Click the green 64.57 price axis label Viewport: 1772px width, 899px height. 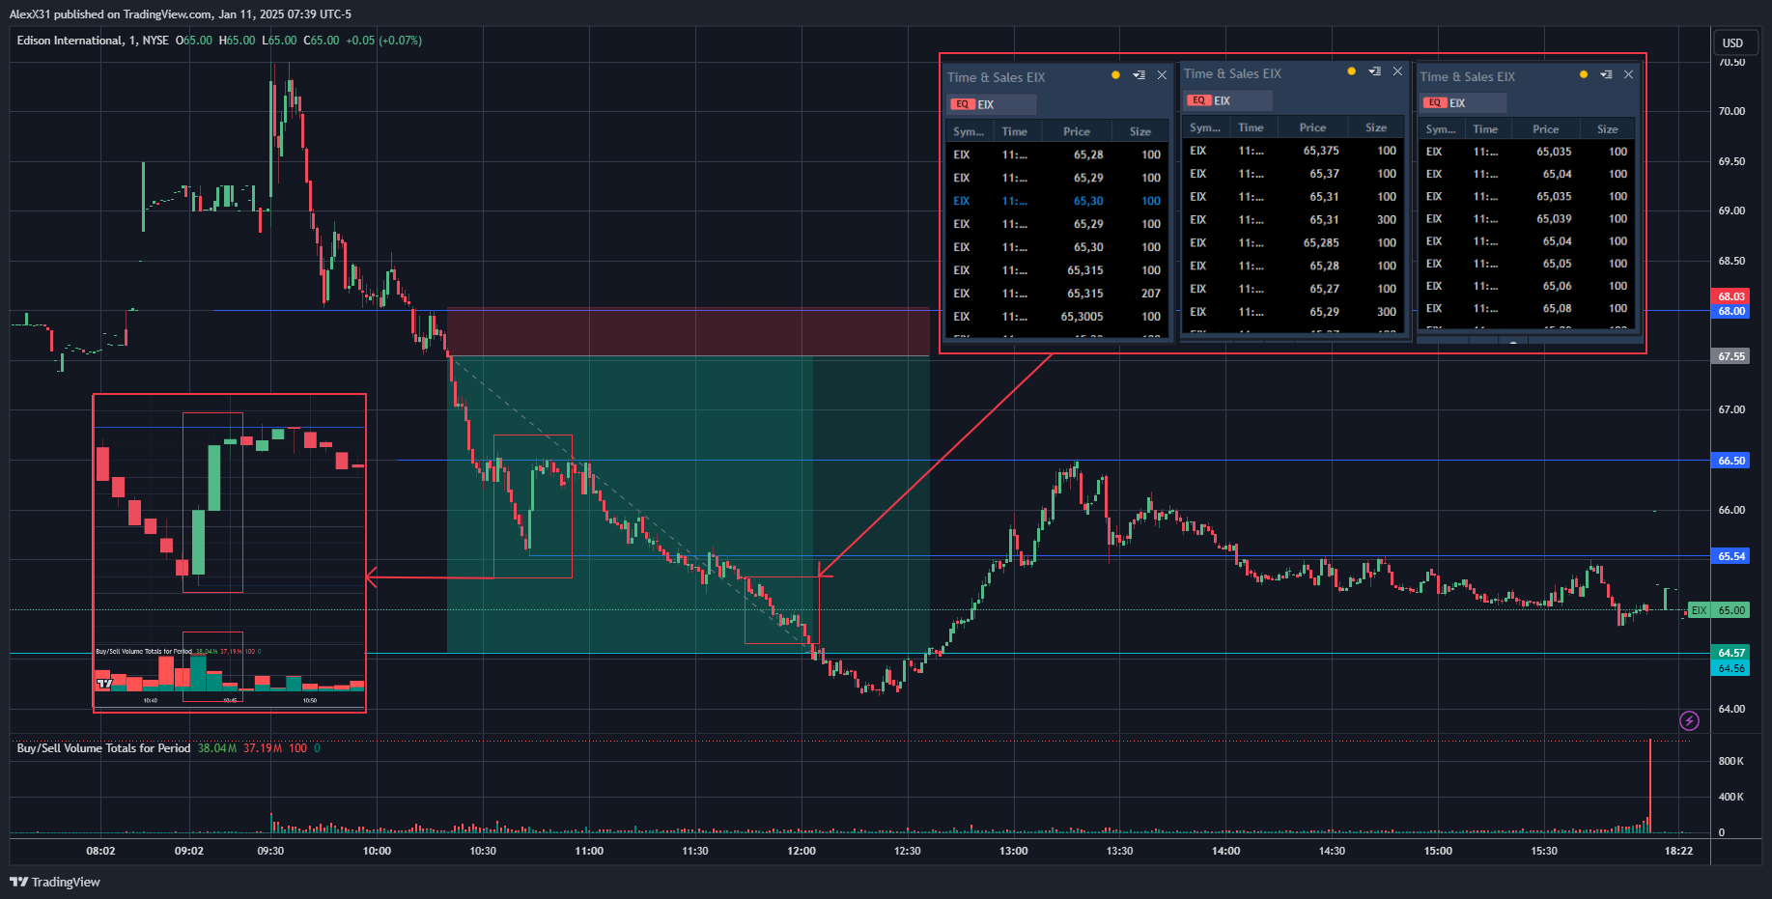point(1731,653)
